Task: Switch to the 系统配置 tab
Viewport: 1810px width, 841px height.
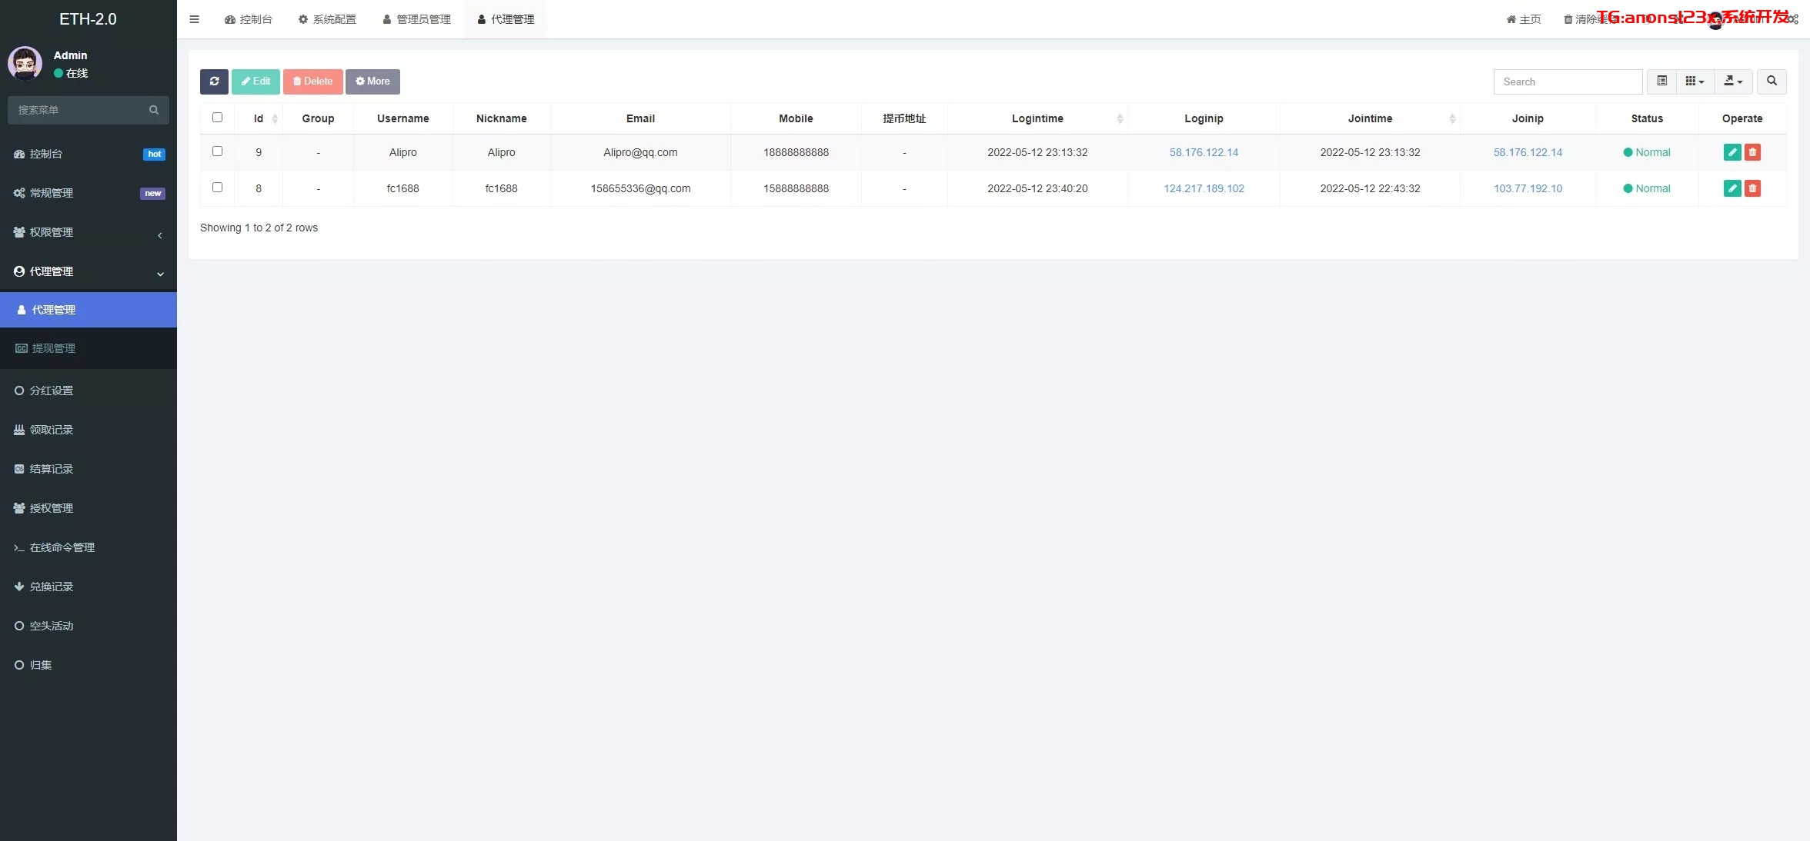Action: point(327,19)
